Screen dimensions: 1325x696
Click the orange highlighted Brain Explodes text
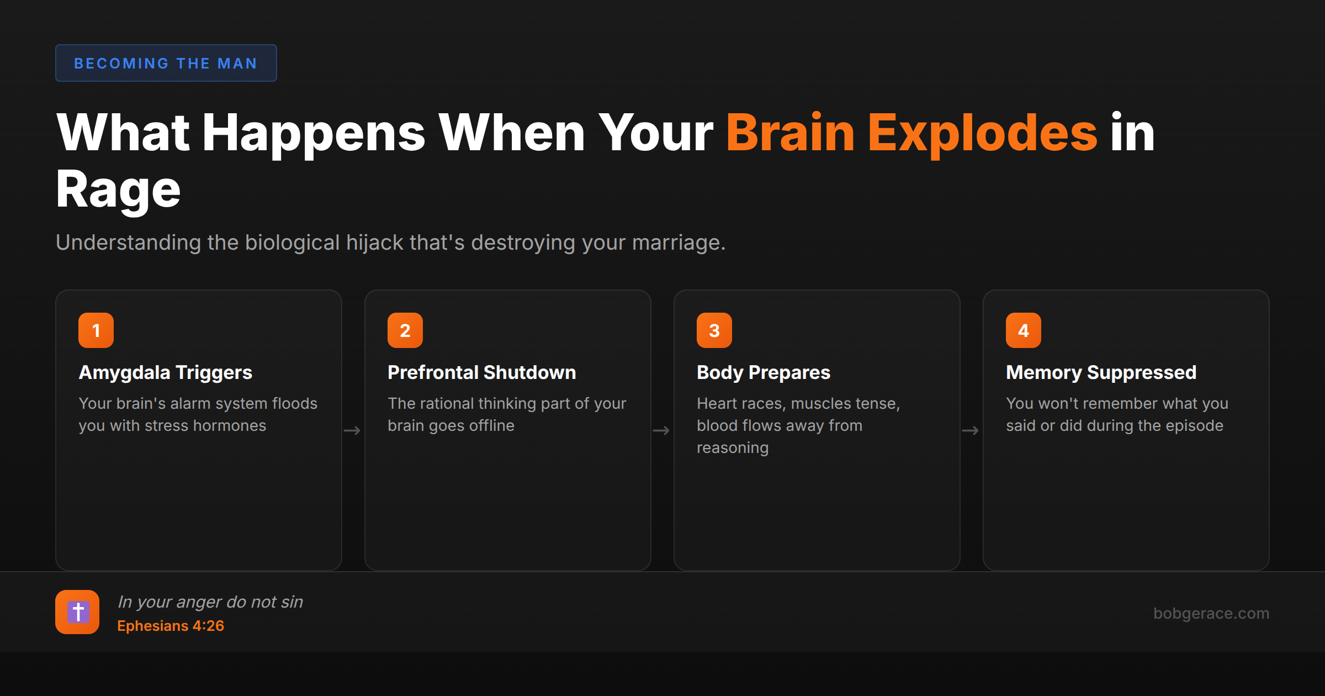pos(911,133)
